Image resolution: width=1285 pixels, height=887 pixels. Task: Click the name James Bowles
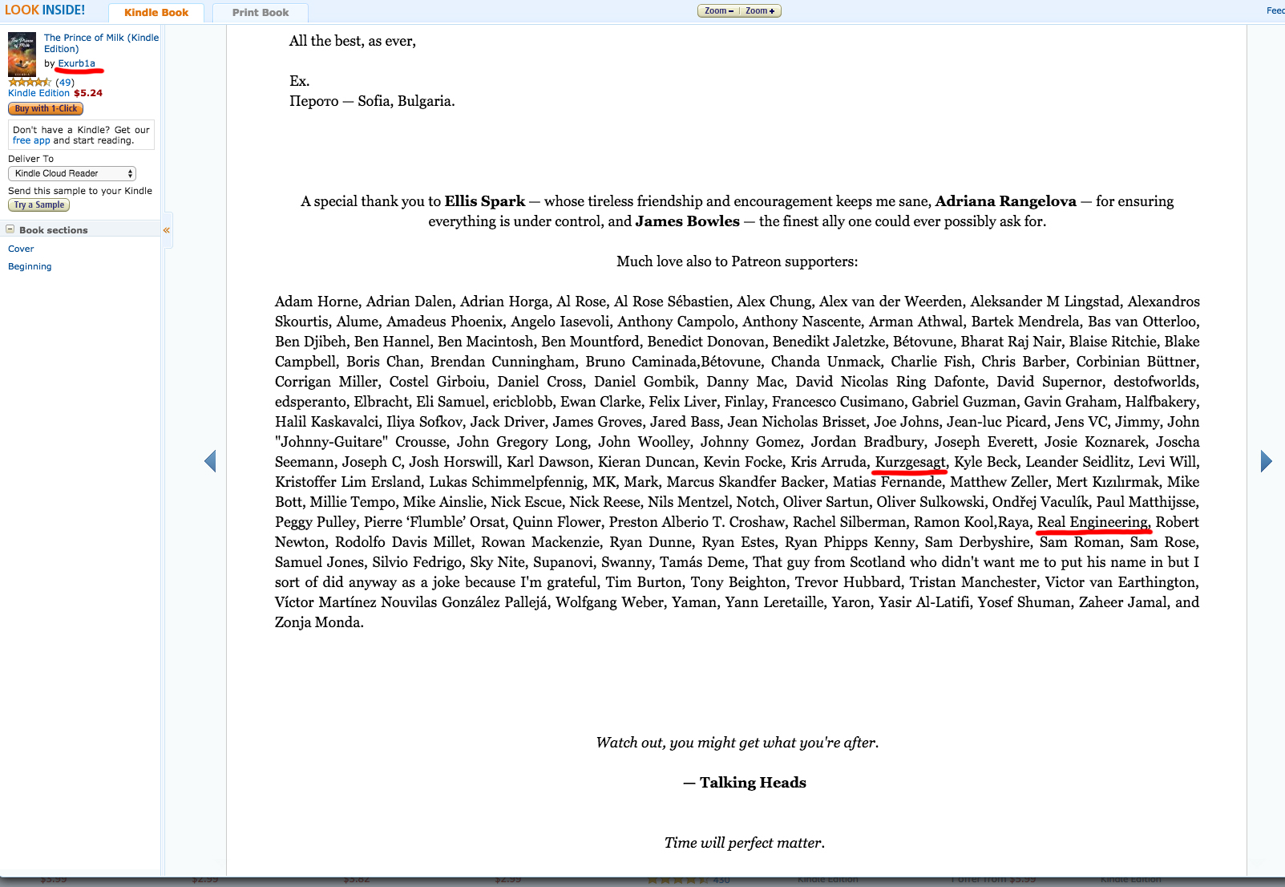coord(688,221)
